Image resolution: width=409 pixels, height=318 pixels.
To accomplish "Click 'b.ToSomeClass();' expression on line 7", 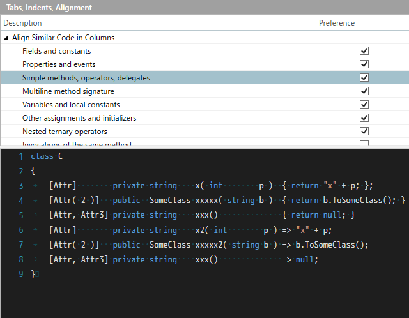I will point(332,245).
